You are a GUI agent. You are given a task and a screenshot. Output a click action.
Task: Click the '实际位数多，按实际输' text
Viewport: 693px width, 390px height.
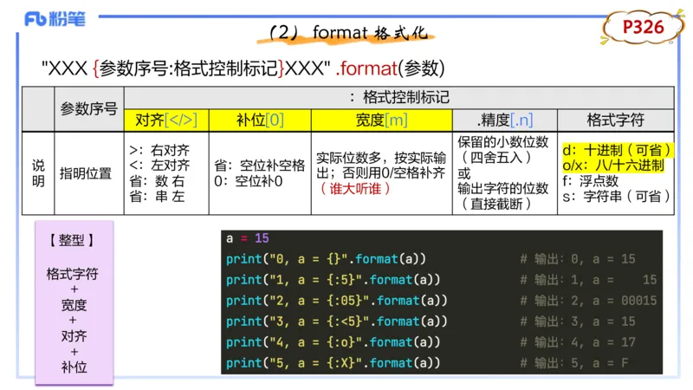point(381,158)
